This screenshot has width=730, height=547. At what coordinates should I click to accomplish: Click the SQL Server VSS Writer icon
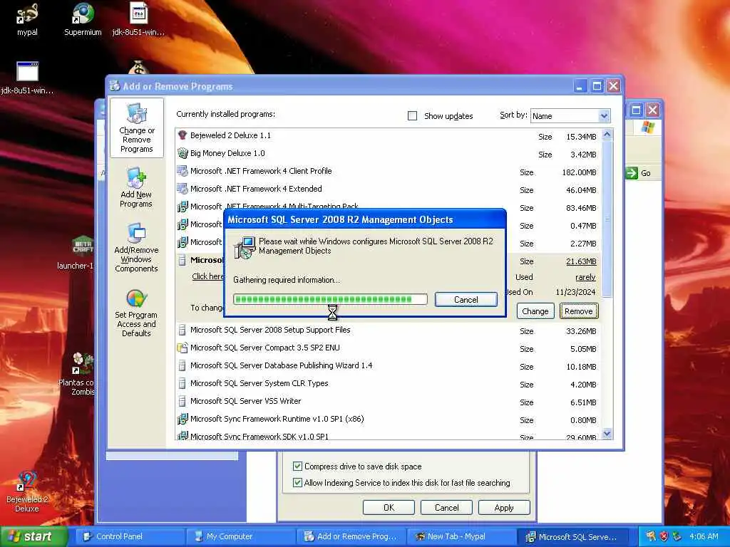click(182, 401)
